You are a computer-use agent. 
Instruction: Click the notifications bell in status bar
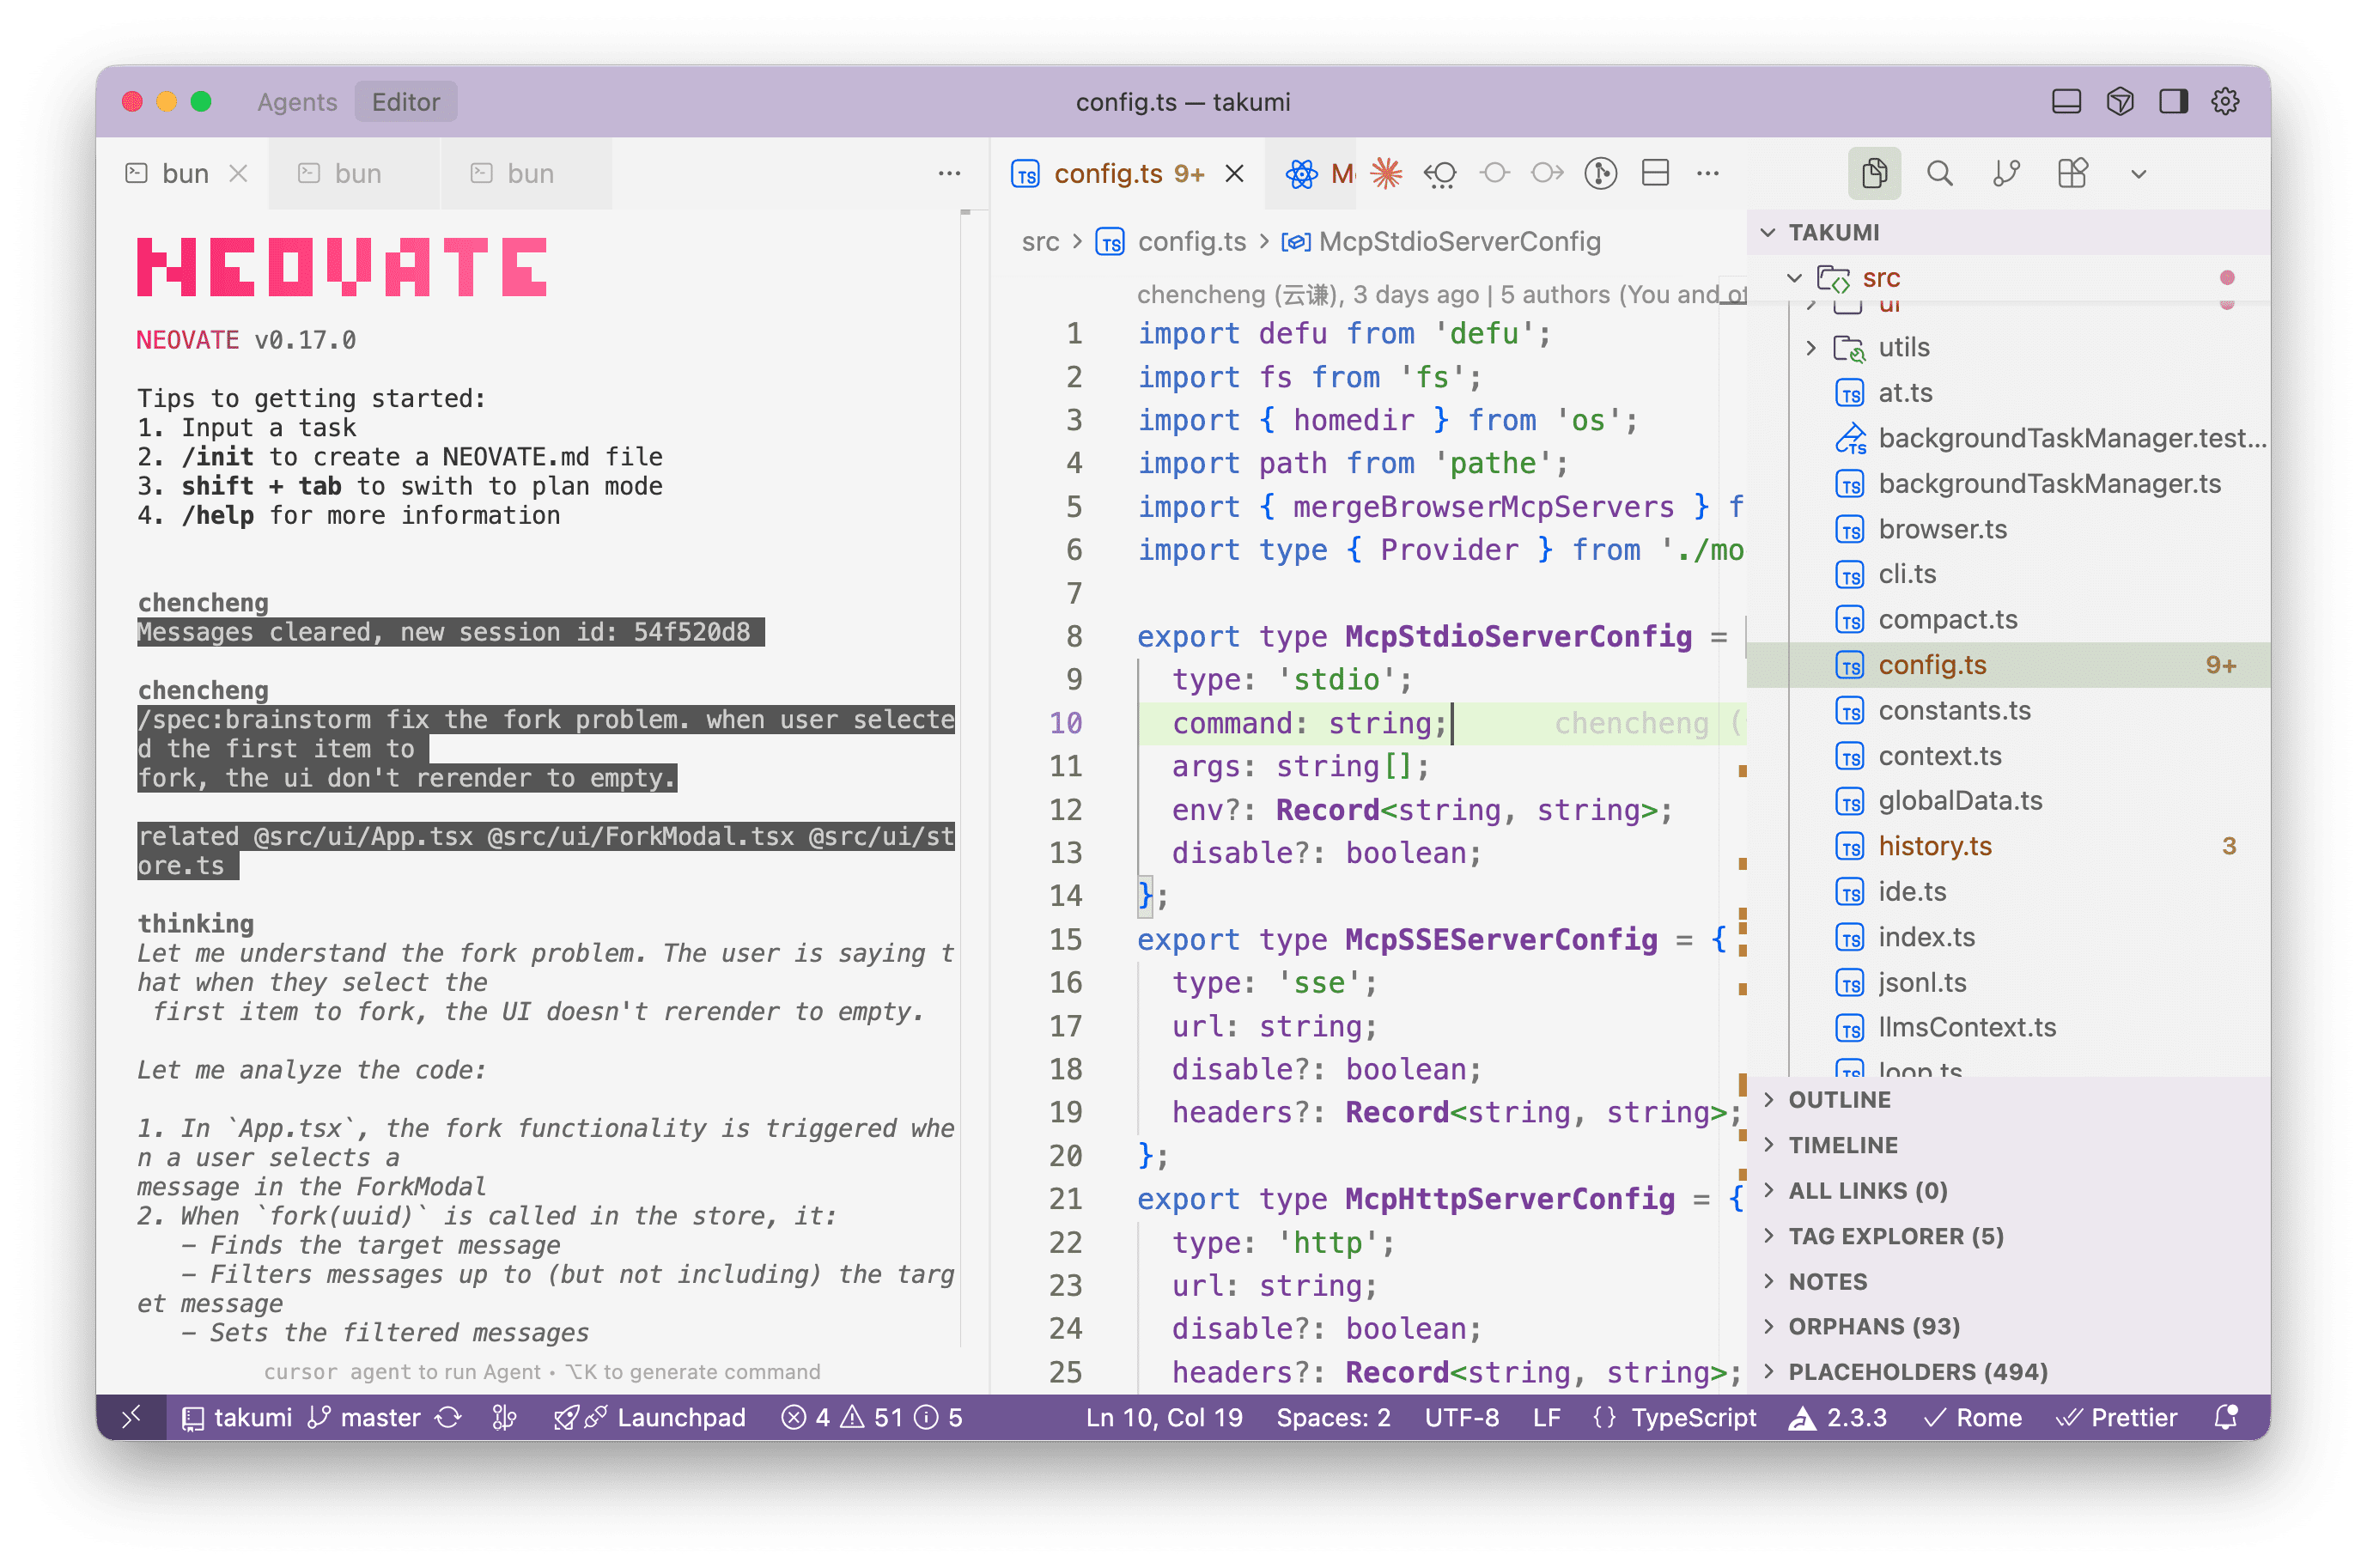coord(2226,1417)
